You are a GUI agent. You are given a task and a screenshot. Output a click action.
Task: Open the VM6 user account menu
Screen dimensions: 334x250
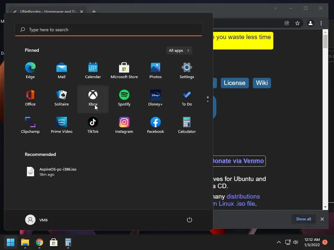(37, 220)
